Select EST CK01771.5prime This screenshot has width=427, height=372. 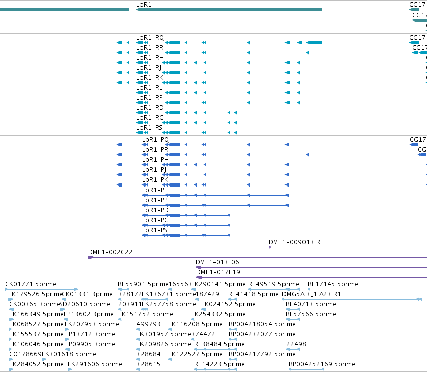[x=31, y=284]
